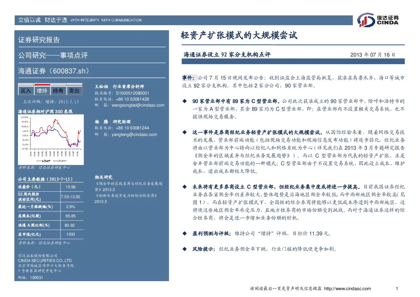Open the http://www.cindasc.com footer link
Viewport: 420px width, 297px height.
348,289
